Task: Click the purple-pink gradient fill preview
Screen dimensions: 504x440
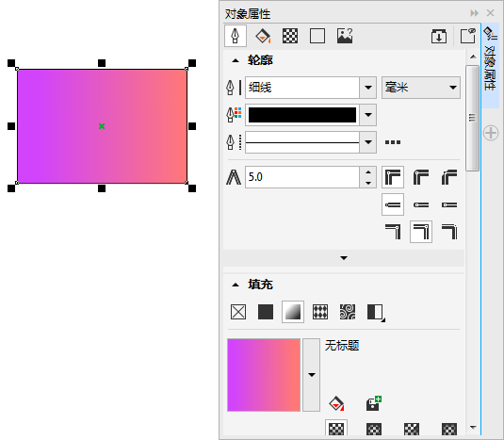Action: [x=264, y=375]
